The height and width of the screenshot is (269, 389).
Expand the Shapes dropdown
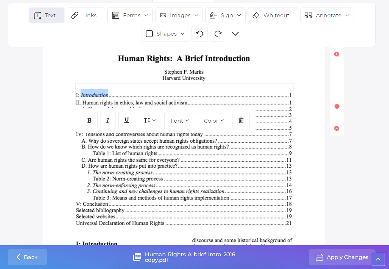click(x=165, y=33)
